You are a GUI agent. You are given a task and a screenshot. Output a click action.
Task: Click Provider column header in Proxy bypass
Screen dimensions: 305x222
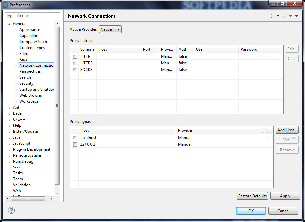pos(224,130)
